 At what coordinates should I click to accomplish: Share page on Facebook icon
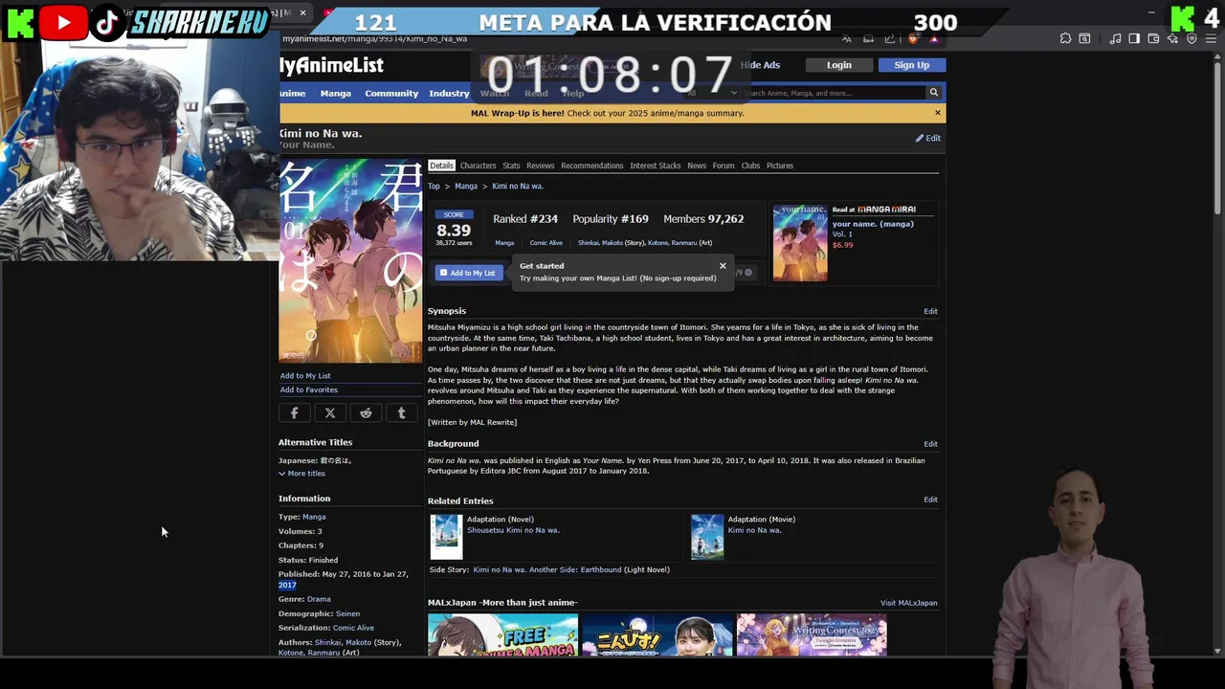point(294,413)
